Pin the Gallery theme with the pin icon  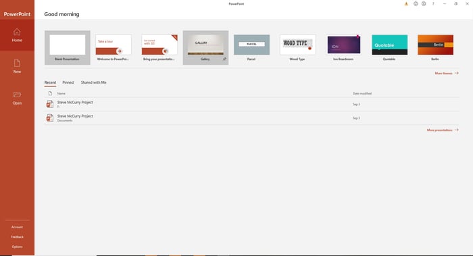point(224,59)
